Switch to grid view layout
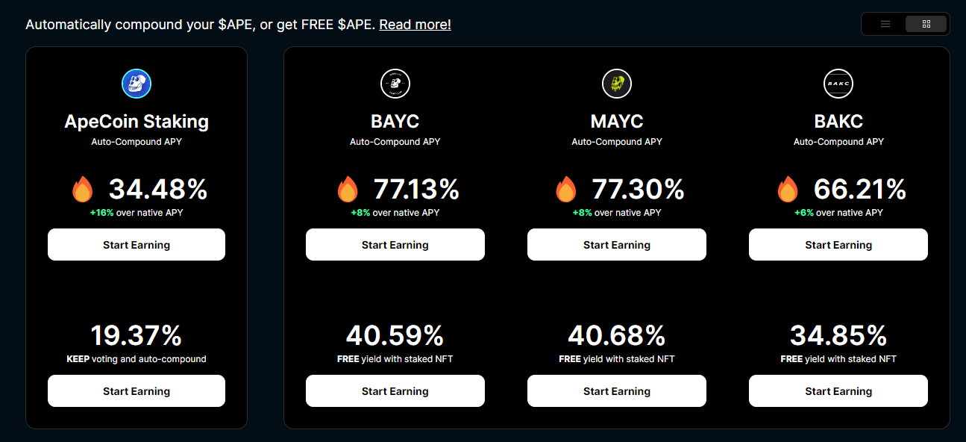The width and height of the screenshot is (966, 442). [926, 23]
